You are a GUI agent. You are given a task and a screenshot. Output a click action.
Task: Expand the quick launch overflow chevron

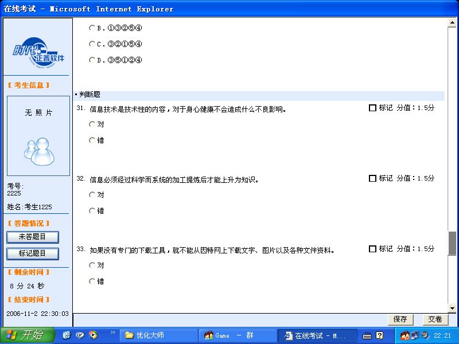coord(112,333)
